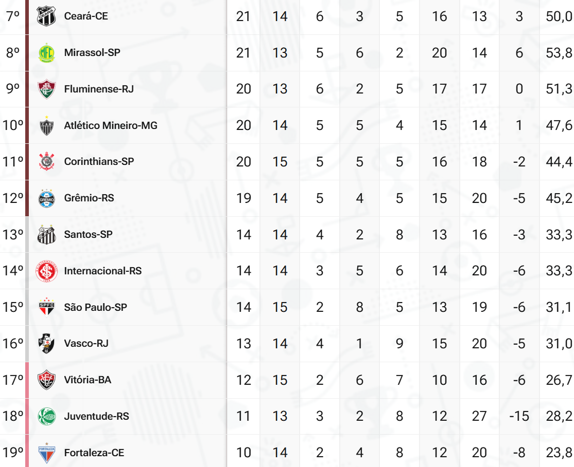Open the São Paulo-SP team name link
The width and height of the screenshot is (574, 467).
tap(96, 308)
